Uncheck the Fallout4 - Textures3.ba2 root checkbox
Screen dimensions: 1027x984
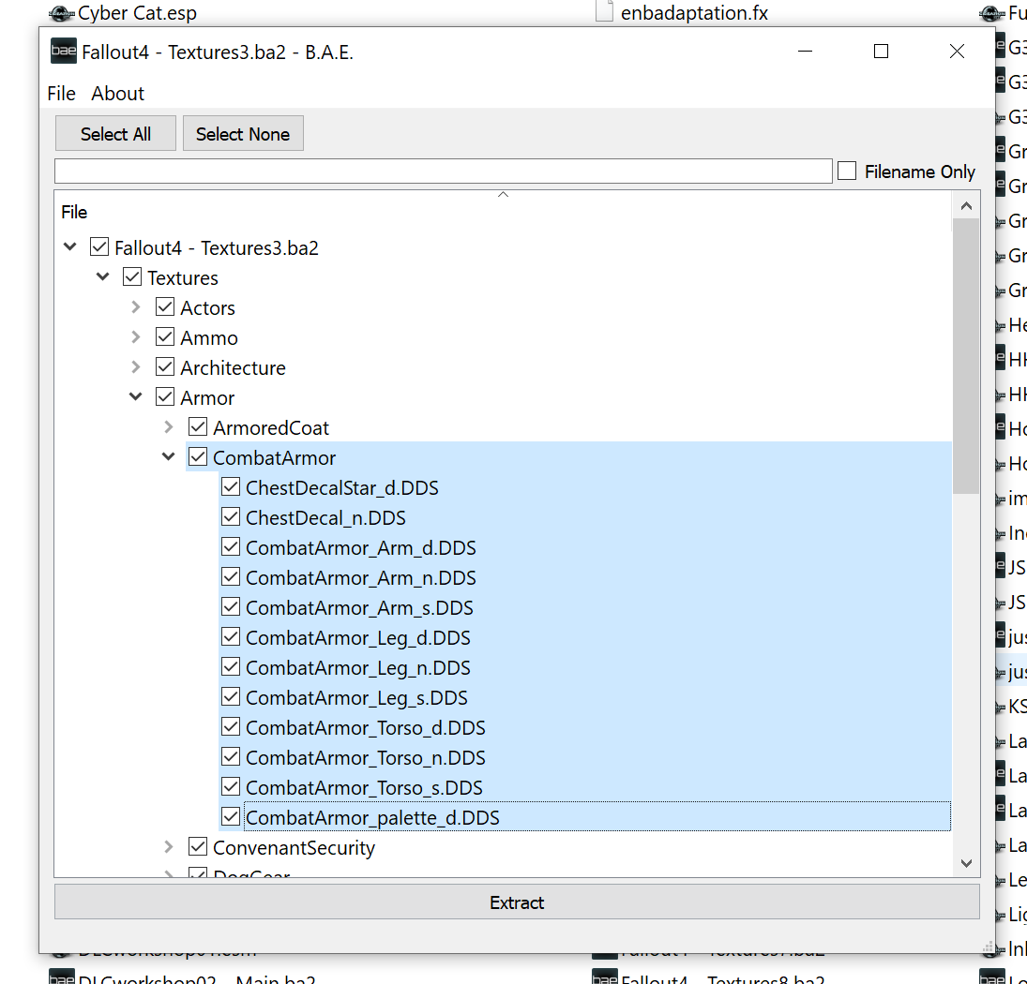coord(98,246)
